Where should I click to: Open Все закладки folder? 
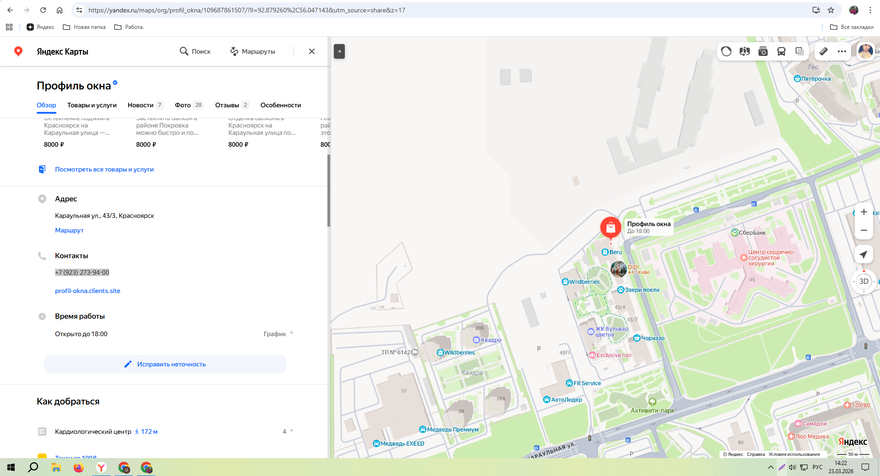(x=852, y=27)
